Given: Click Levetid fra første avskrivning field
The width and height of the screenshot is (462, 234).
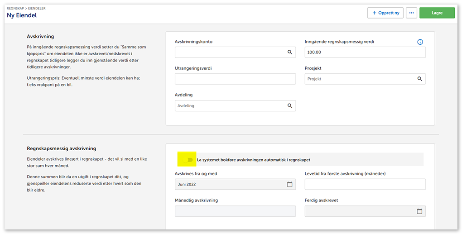Looking at the screenshot, I should coord(365,184).
